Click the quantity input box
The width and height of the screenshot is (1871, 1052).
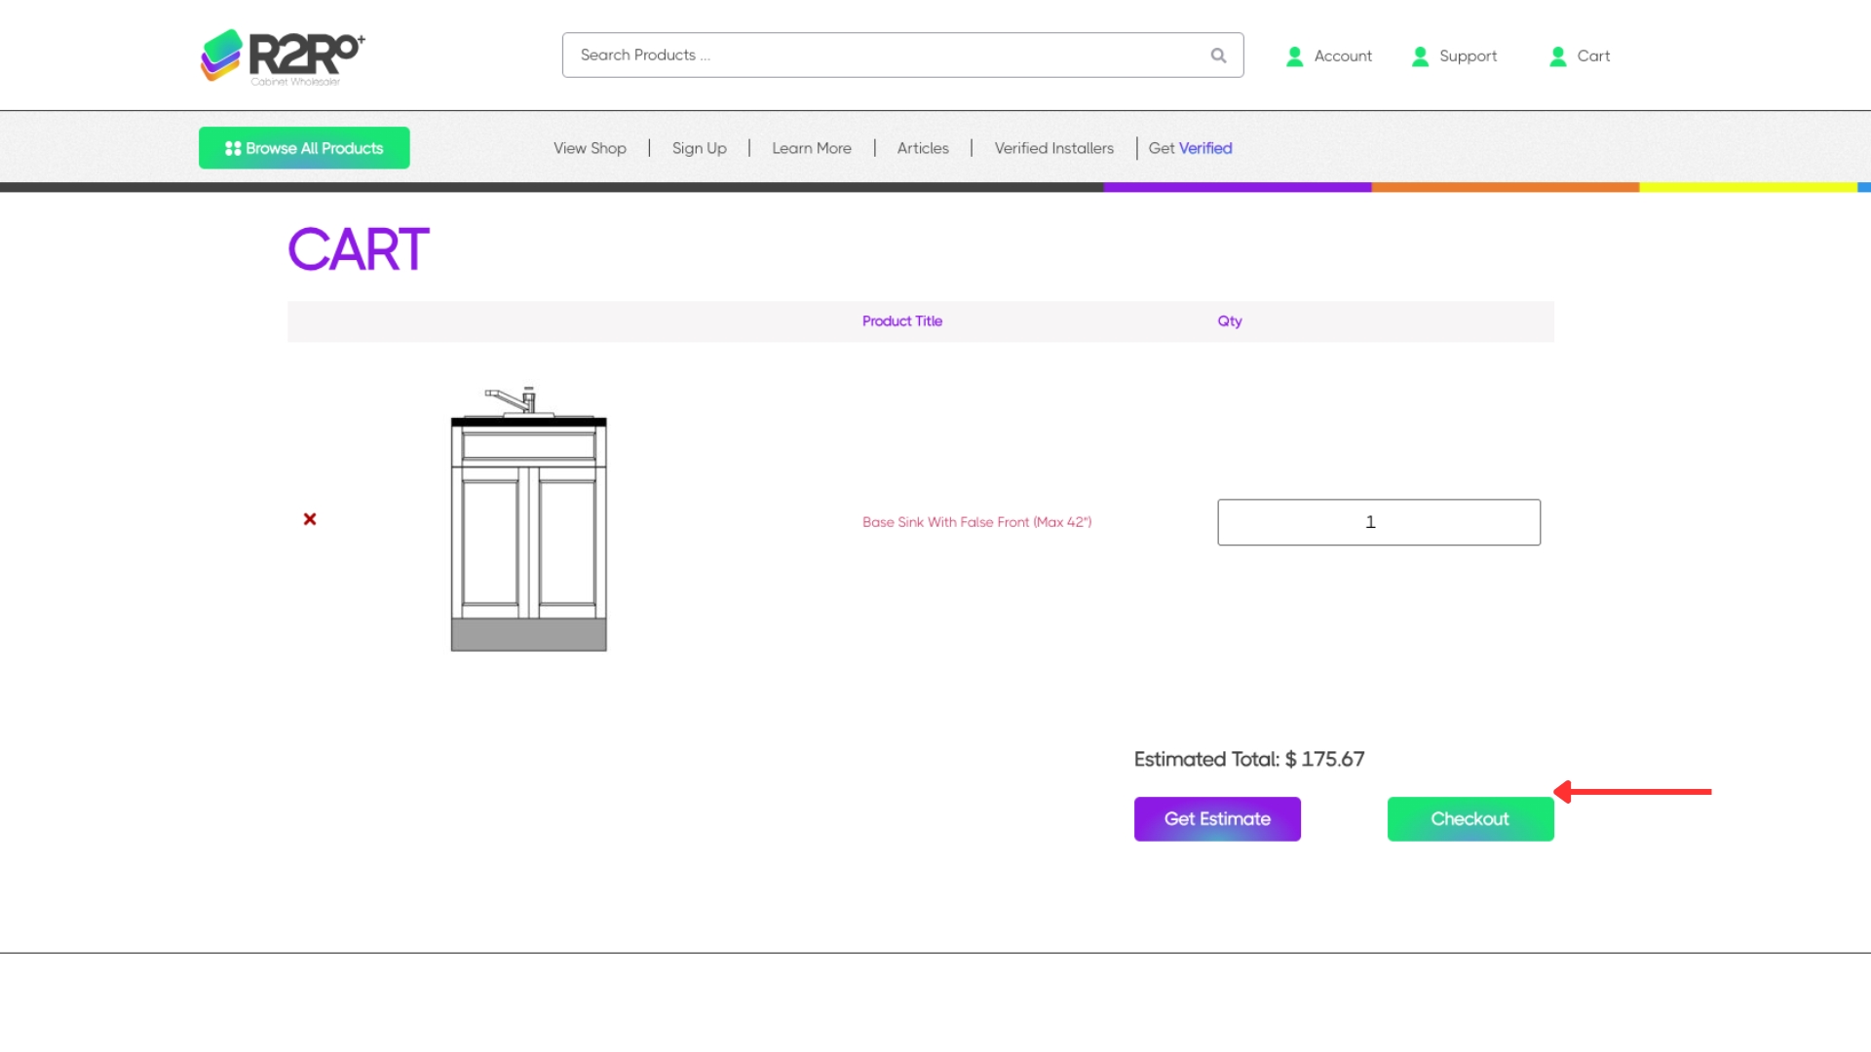coord(1378,522)
